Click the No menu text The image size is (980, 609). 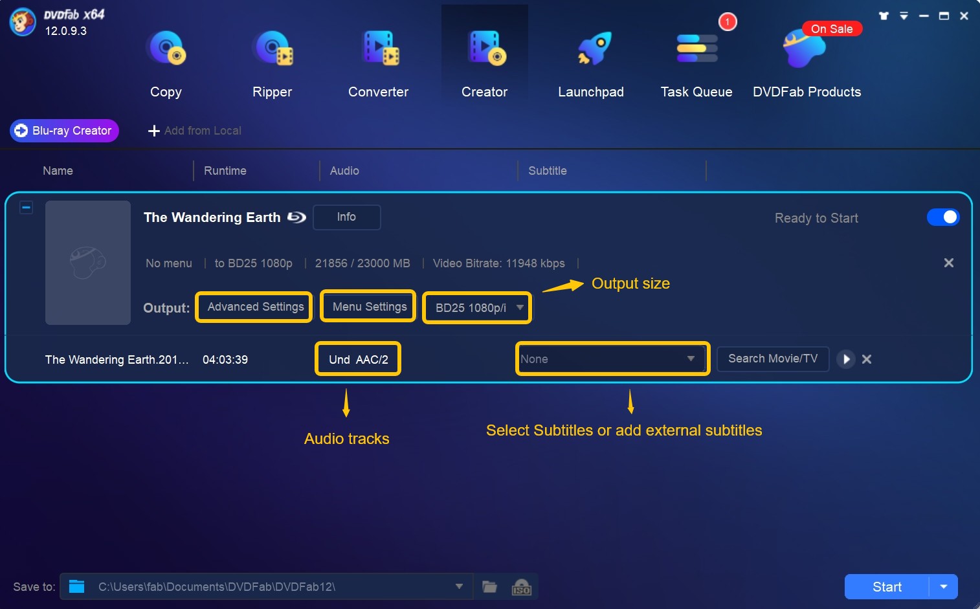coord(169,263)
